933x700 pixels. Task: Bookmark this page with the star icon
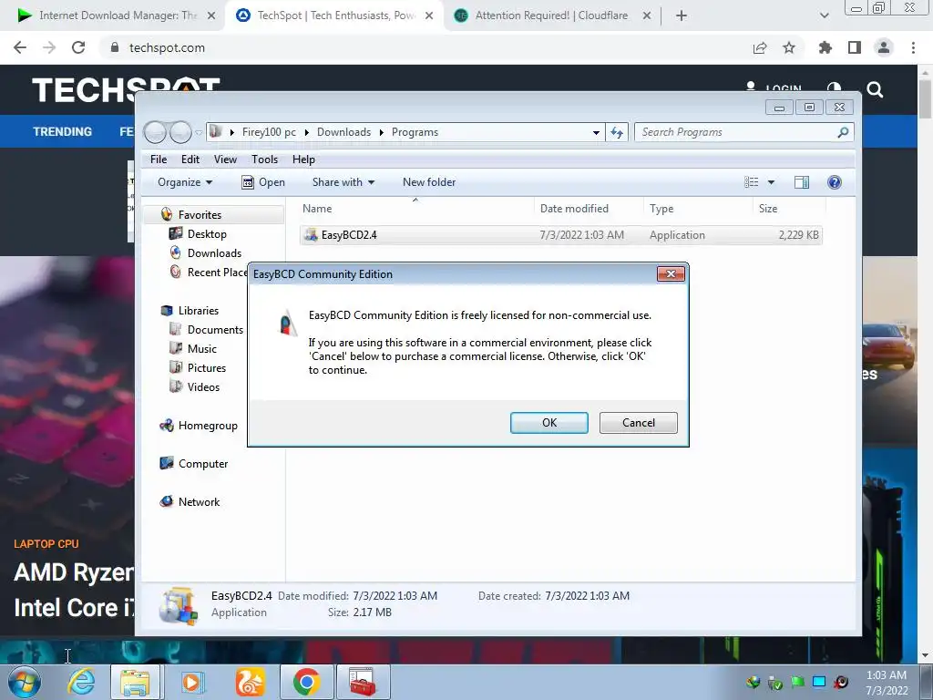pos(788,47)
